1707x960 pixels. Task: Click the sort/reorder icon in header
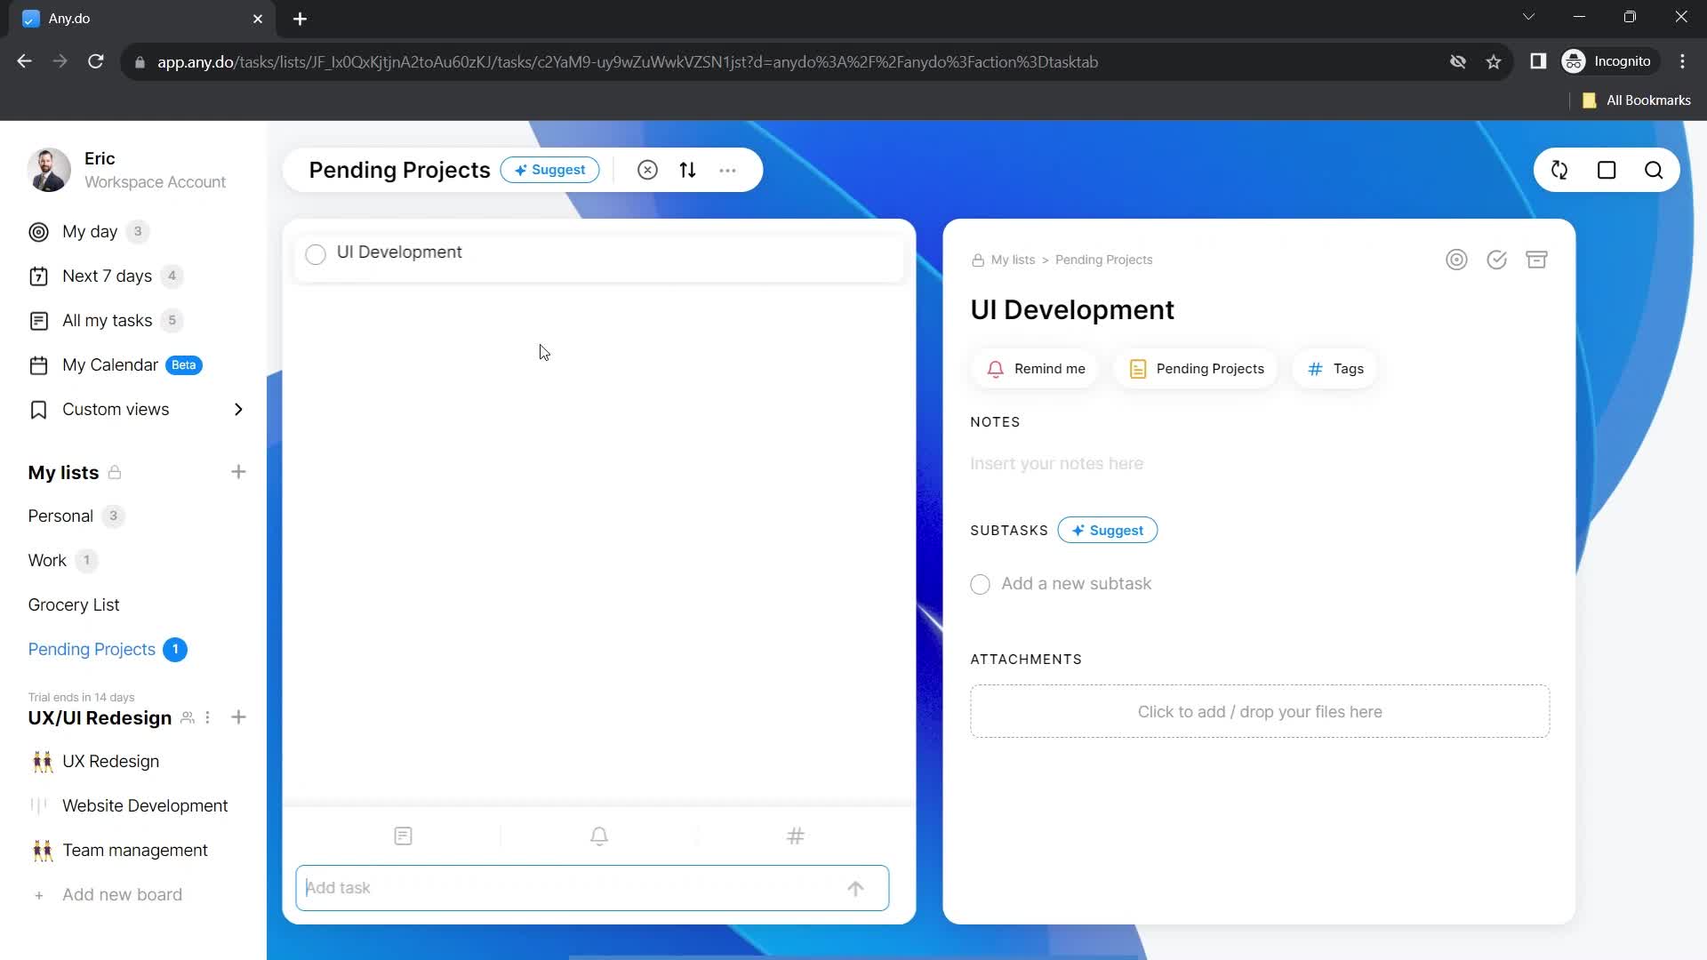click(687, 170)
